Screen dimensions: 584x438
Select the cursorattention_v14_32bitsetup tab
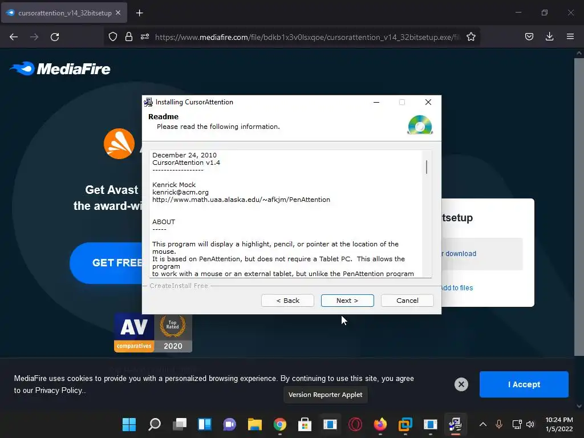(64, 13)
